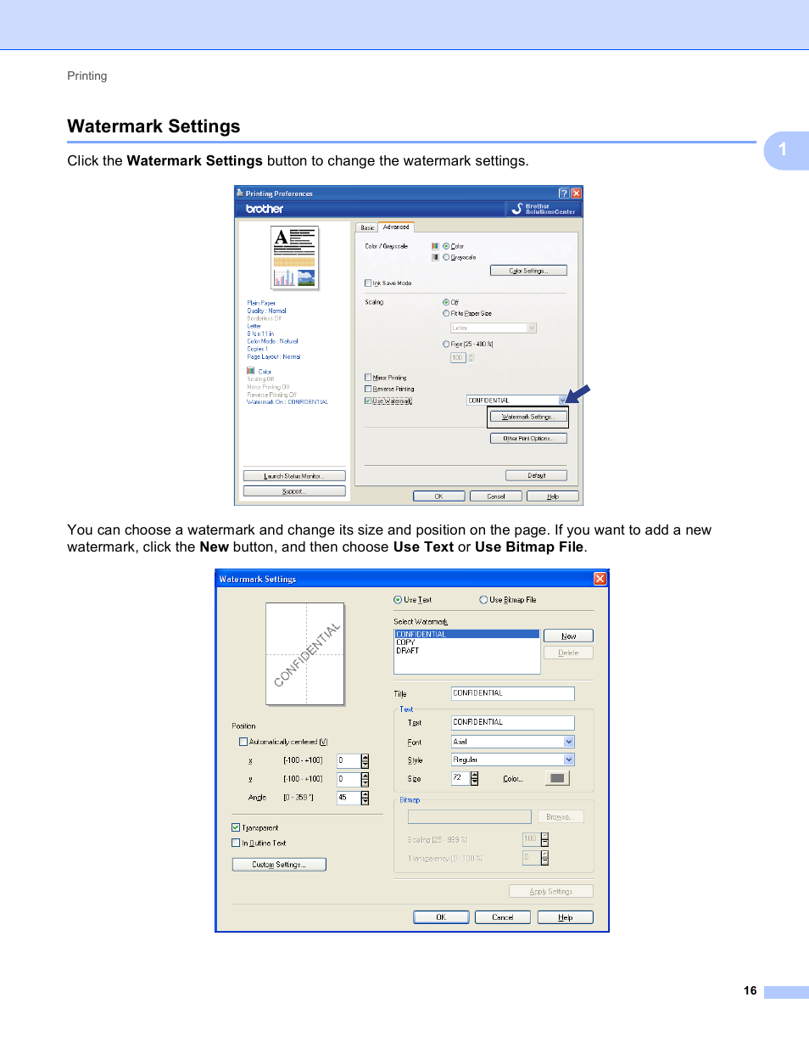Choose Fit to Paper Size radio
This screenshot has height=1048, width=809.
[x=446, y=313]
